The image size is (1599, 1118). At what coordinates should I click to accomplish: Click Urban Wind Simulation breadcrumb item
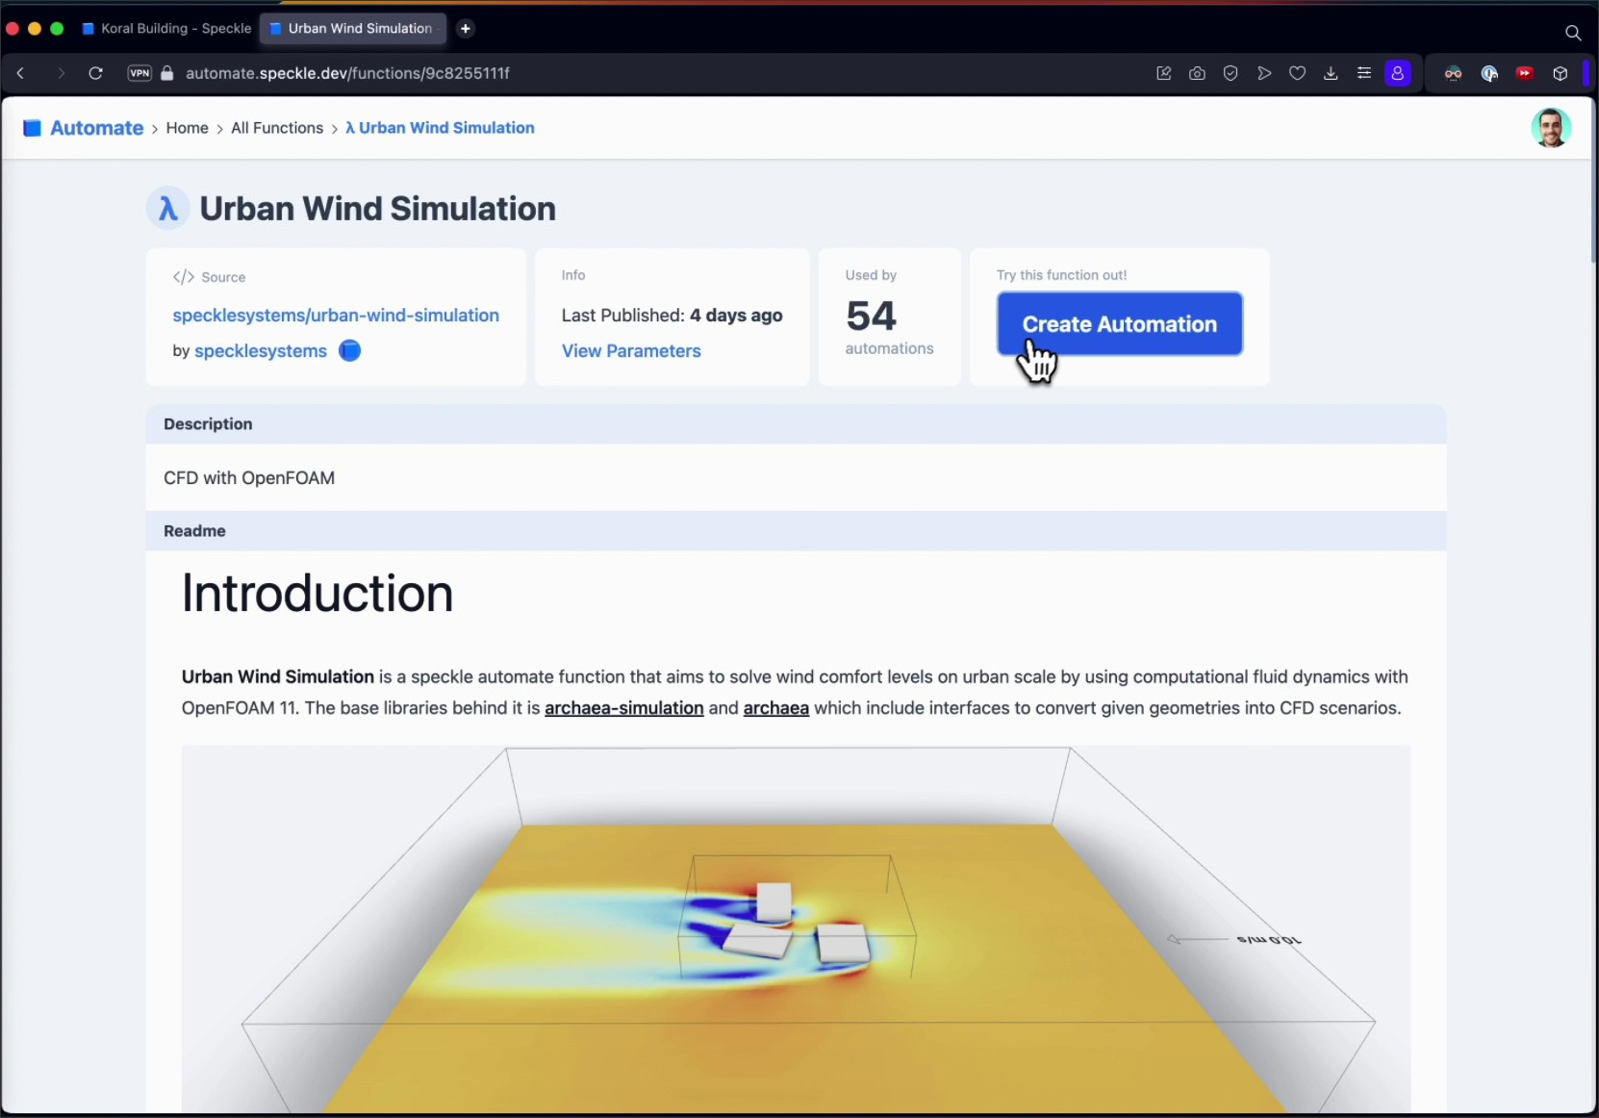pos(440,128)
